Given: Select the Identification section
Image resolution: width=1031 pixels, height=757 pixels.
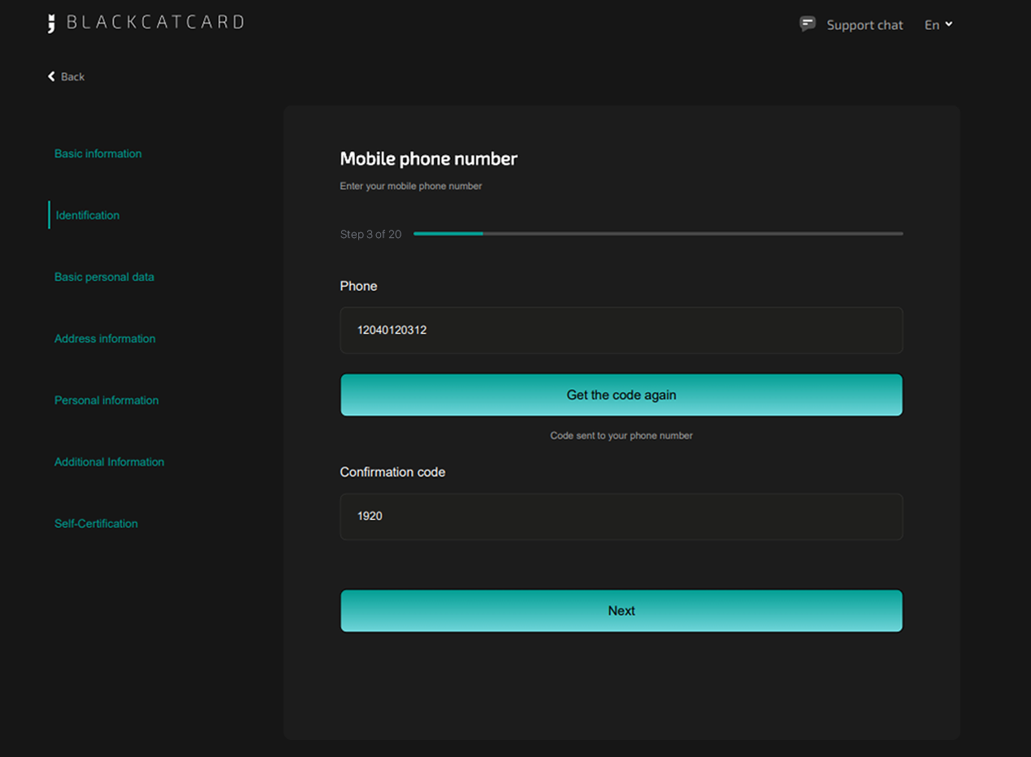Looking at the screenshot, I should pyautogui.click(x=88, y=215).
